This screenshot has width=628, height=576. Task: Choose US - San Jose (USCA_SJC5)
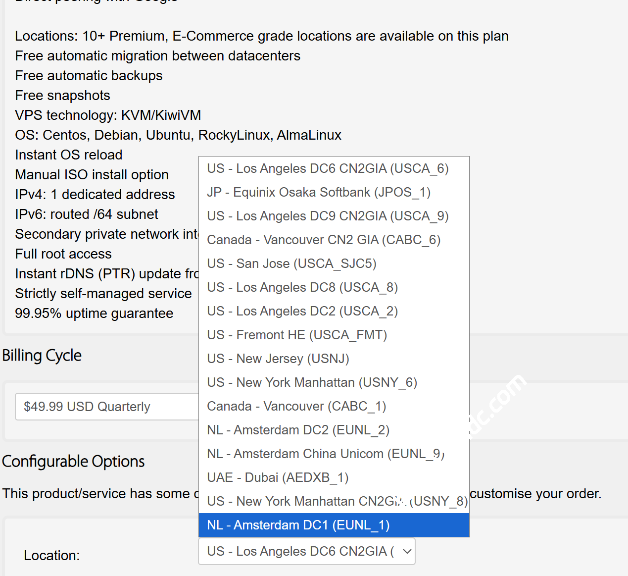[291, 264]
